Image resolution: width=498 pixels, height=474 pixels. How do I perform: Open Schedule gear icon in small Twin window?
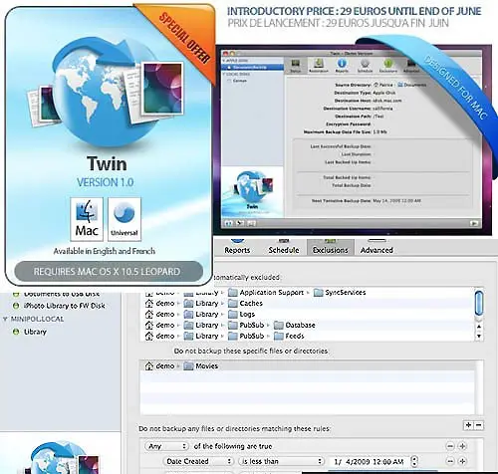tap(365, 63)
